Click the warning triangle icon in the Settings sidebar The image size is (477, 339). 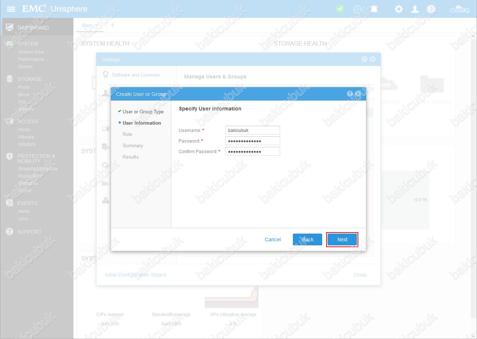[106, 200]
